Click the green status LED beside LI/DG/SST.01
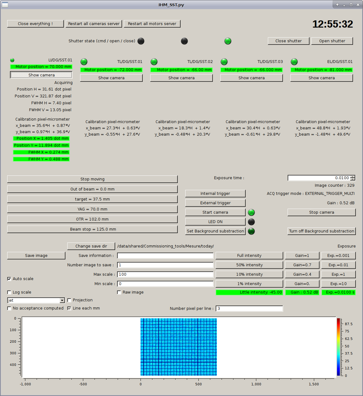The height and width of the screenshot is (396, 363). (12, 60)
